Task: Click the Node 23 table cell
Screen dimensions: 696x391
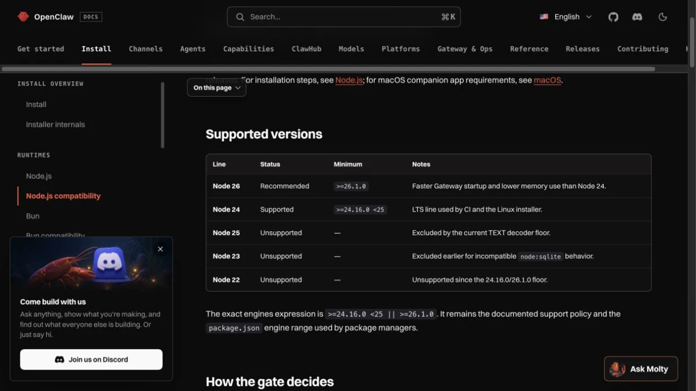Action: 226,256
